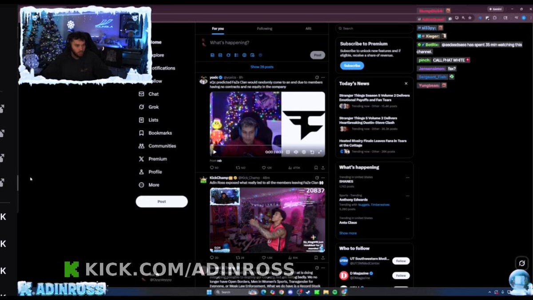Bookmark KickChamp's post
The width and height of the screenshot is (533, 300).
pyautogui.click(x=316, y=258)
